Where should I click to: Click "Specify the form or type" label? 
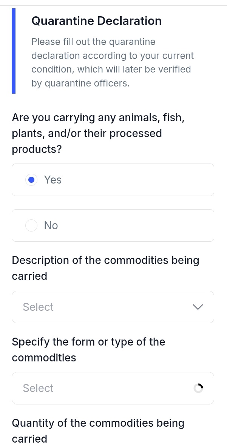click(x=88, y=350)
